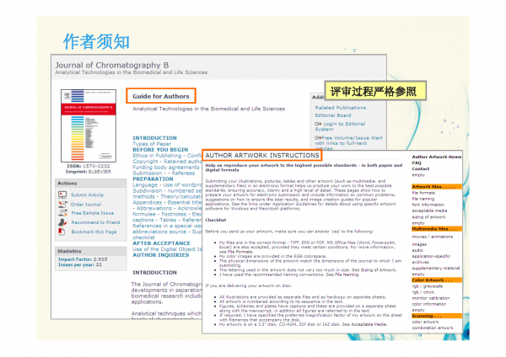Click the arrow icon before Login to Editorial System
The height and width of the screenshot is (357, 506).
click(x=318, y=124)
